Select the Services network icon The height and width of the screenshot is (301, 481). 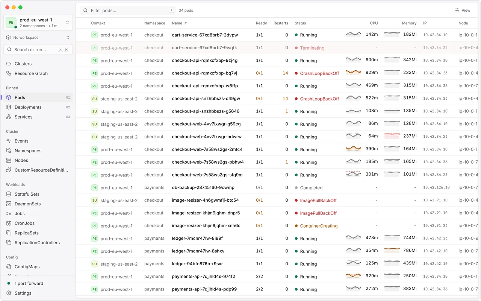tap(9, 117)
